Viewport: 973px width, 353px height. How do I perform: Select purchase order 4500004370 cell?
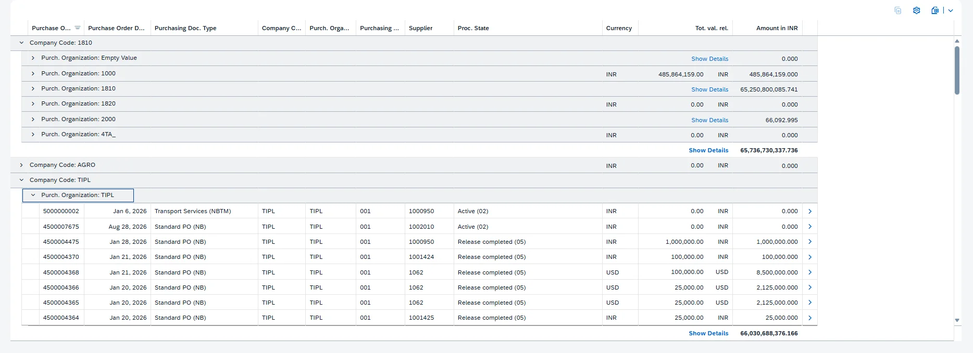(61, 257)
